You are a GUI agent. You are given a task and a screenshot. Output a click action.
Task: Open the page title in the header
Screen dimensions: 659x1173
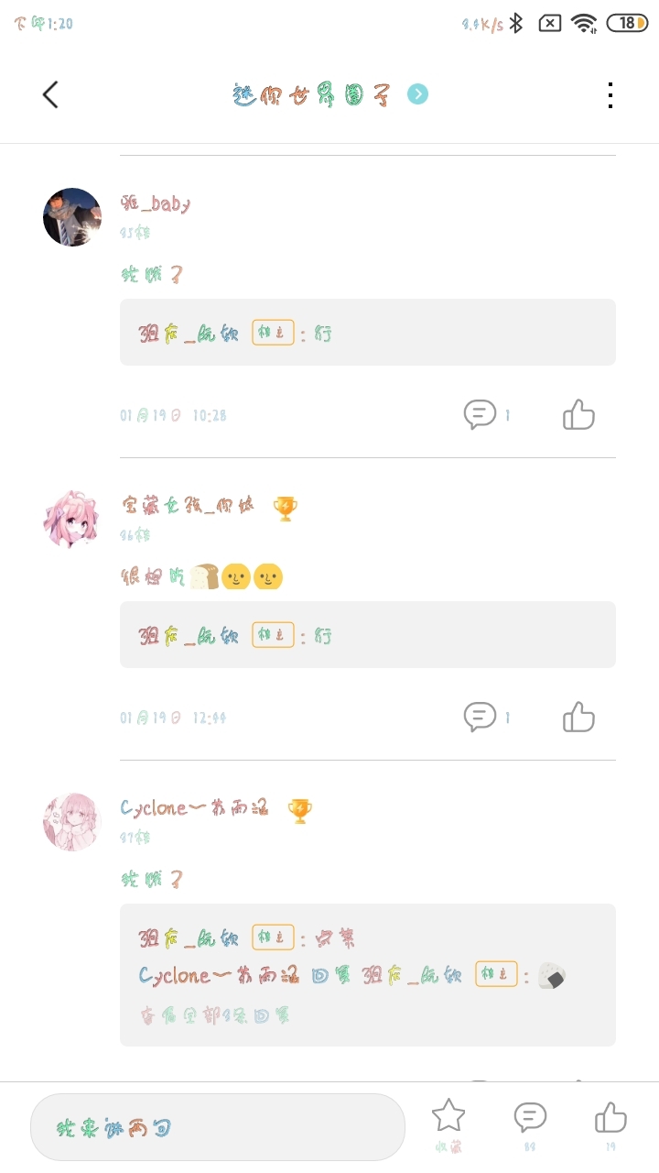click(312, 95)
